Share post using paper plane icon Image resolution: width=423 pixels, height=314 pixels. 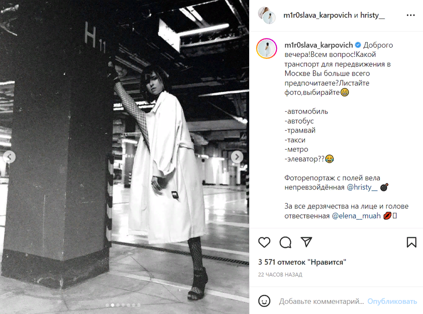tap(306, 242)
